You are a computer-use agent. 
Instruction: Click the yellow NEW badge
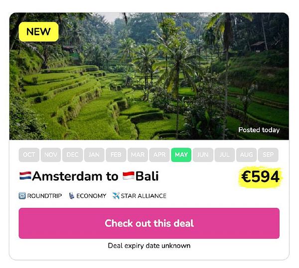38,32
